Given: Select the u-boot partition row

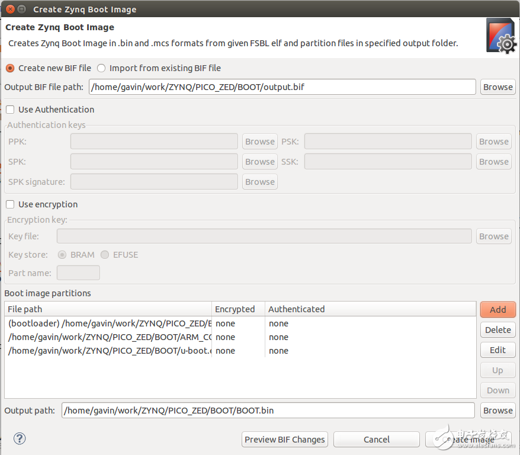Looking at the screenshot, I should pos(109,351).
